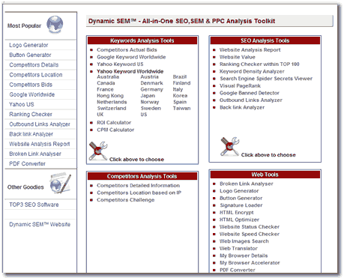
Task: Open the ROI Calculator tool
Action: coord(114,123)
